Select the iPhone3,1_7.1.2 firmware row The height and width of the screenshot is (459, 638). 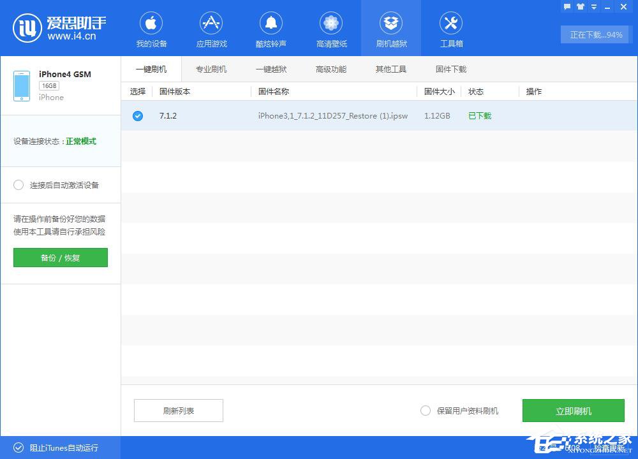[333, 116]
